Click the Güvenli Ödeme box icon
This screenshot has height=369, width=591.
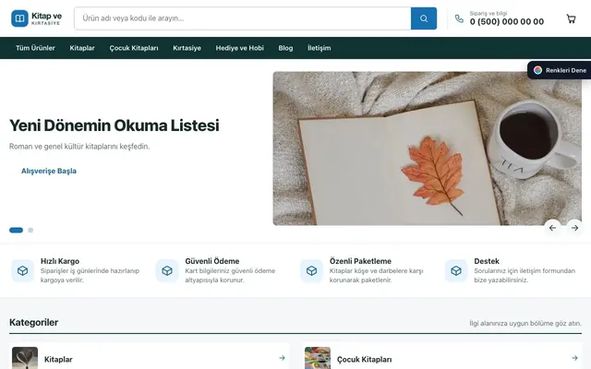(x=167, y=270)
